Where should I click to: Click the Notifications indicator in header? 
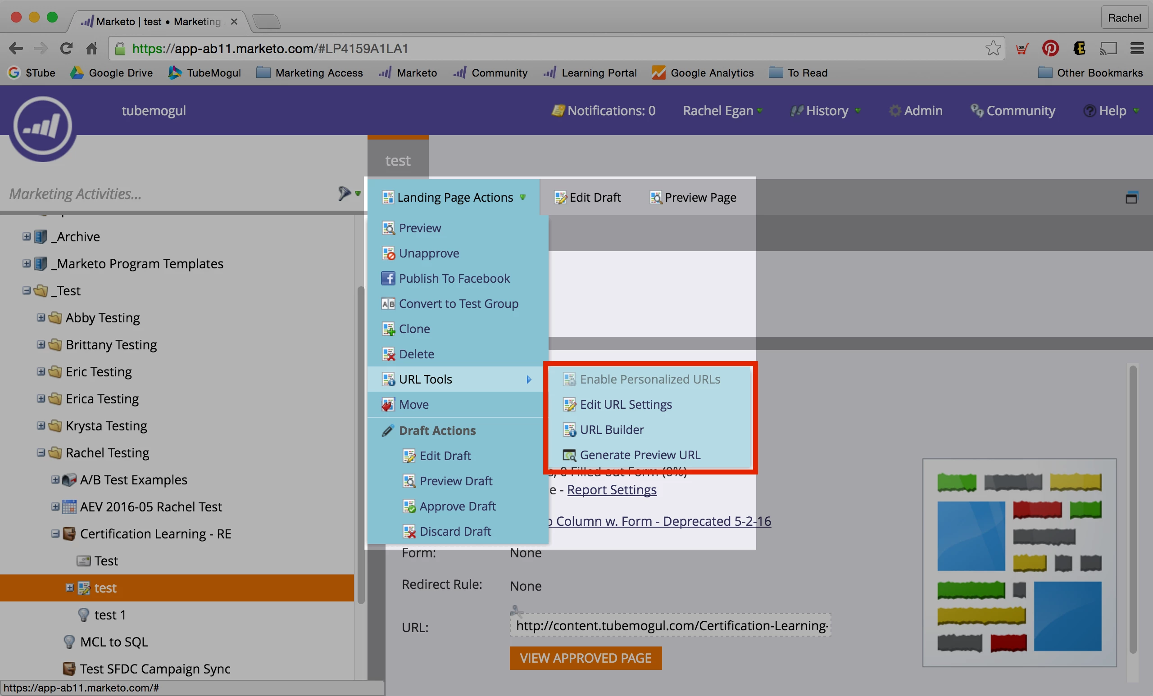(x=604, y=111)
